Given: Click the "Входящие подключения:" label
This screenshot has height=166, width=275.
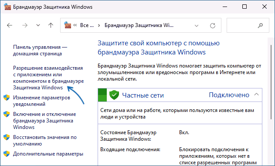Looking at the screenshot, I should pyautogui.click(x=130, y=149).
